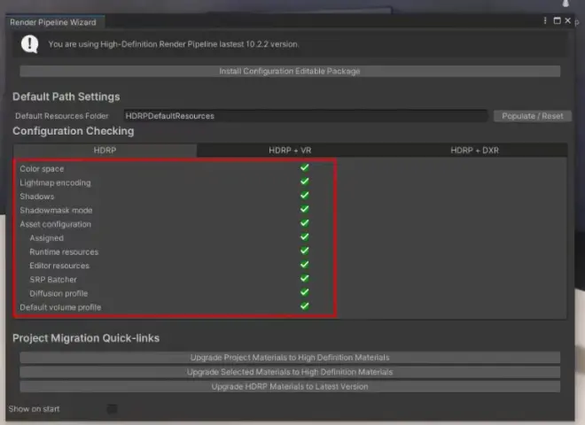Click the Lightmap encoding check mark

[x=305, y=182]
